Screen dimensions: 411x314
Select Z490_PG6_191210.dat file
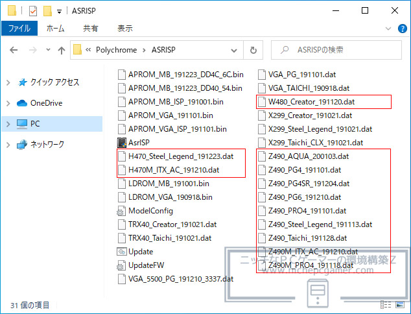299,197
